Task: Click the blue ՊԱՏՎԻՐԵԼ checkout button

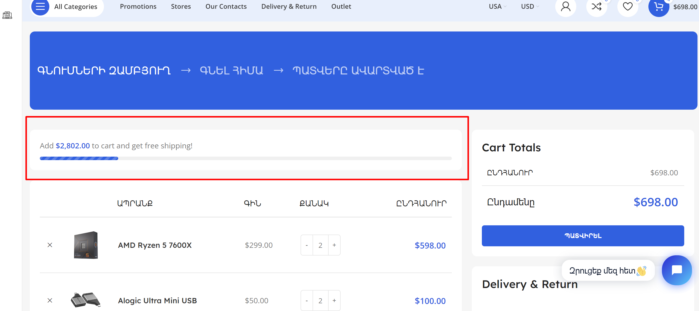Action: (x=583, y=236)
